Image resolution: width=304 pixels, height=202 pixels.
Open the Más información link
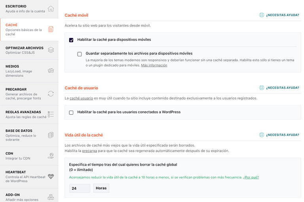[x=154, y=65]
